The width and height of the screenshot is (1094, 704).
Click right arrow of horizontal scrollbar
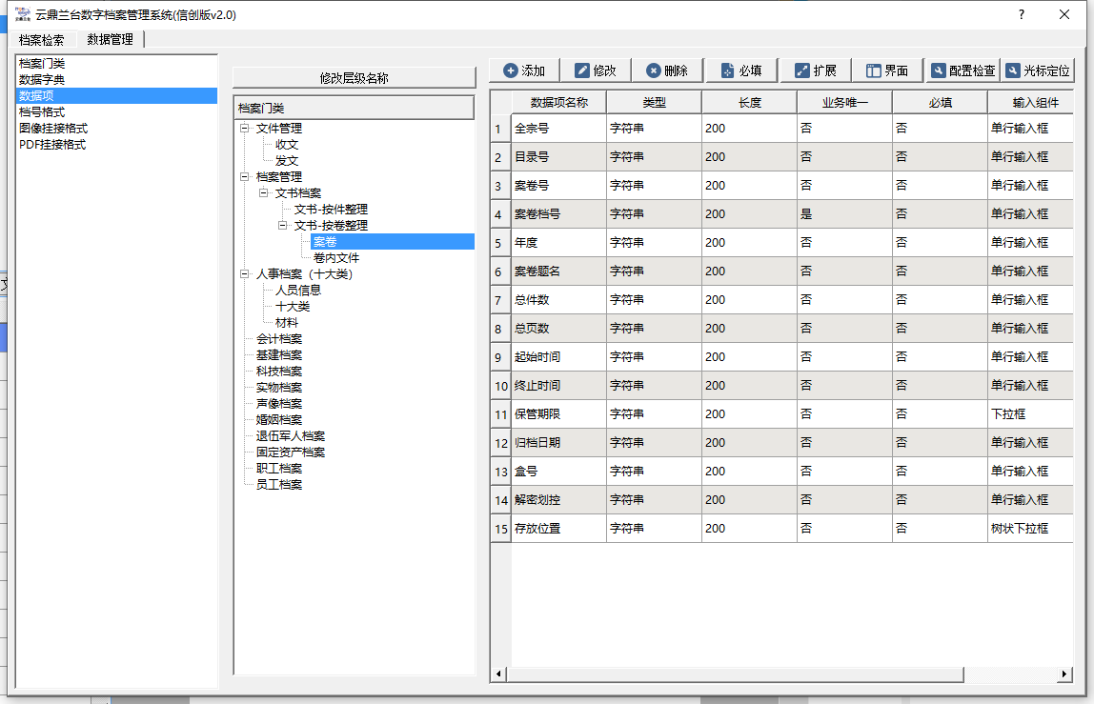click(x=1064, y=674)
